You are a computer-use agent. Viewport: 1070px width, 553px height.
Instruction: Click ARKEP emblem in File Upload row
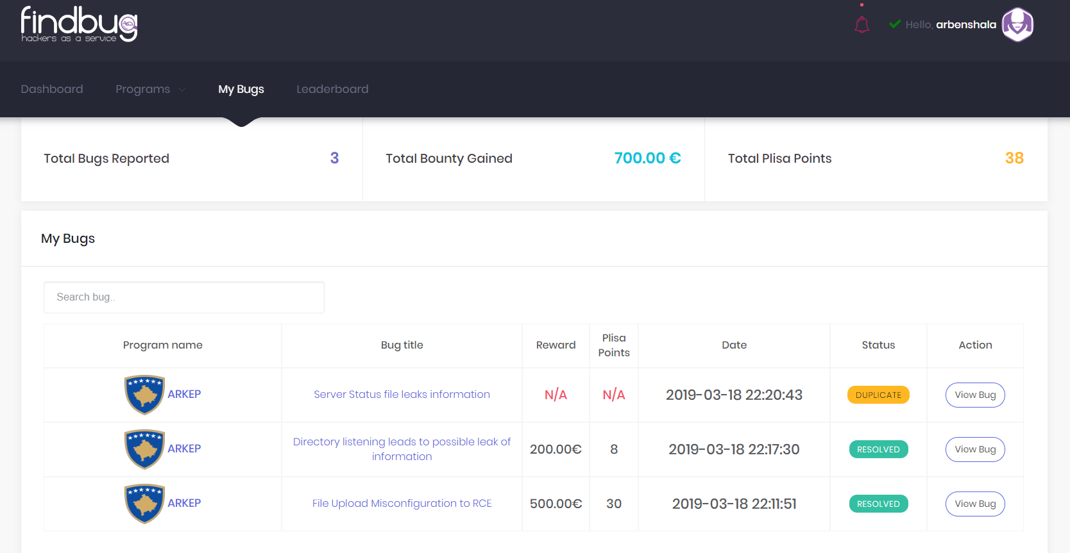(x=144, y=504)
